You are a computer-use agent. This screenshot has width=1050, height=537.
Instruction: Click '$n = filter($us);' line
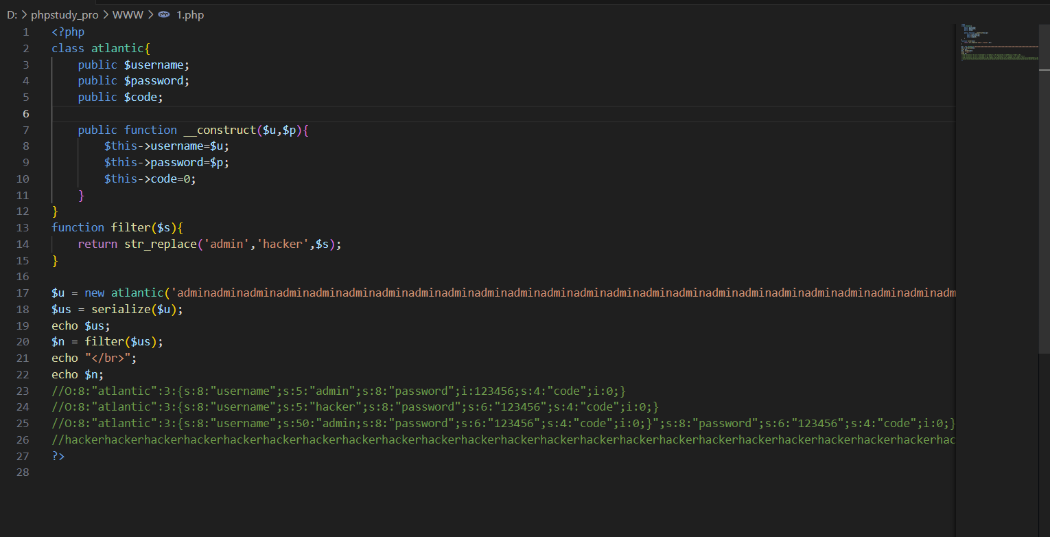108,341
